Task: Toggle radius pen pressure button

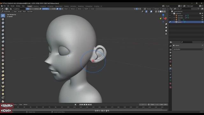Action: [40, 9]
